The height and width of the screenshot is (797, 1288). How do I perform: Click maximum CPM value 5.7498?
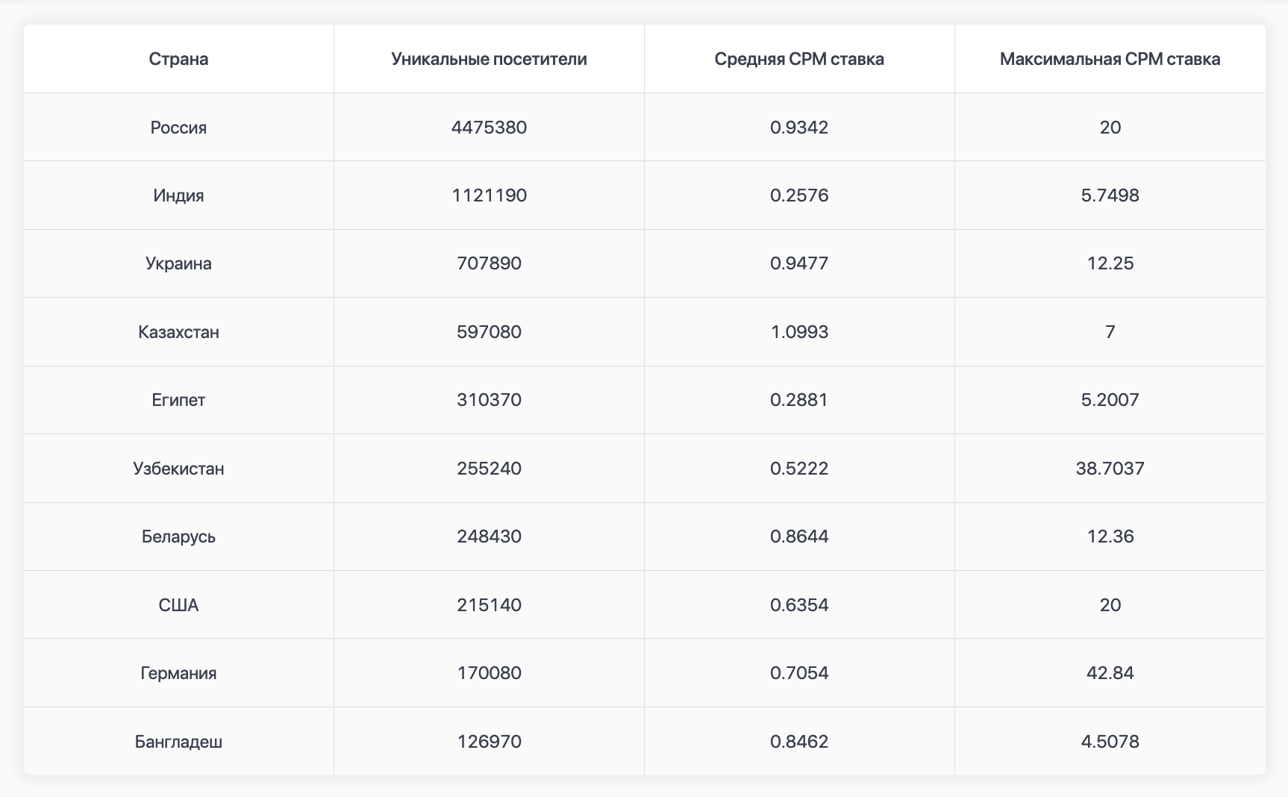click(1110, 196)
